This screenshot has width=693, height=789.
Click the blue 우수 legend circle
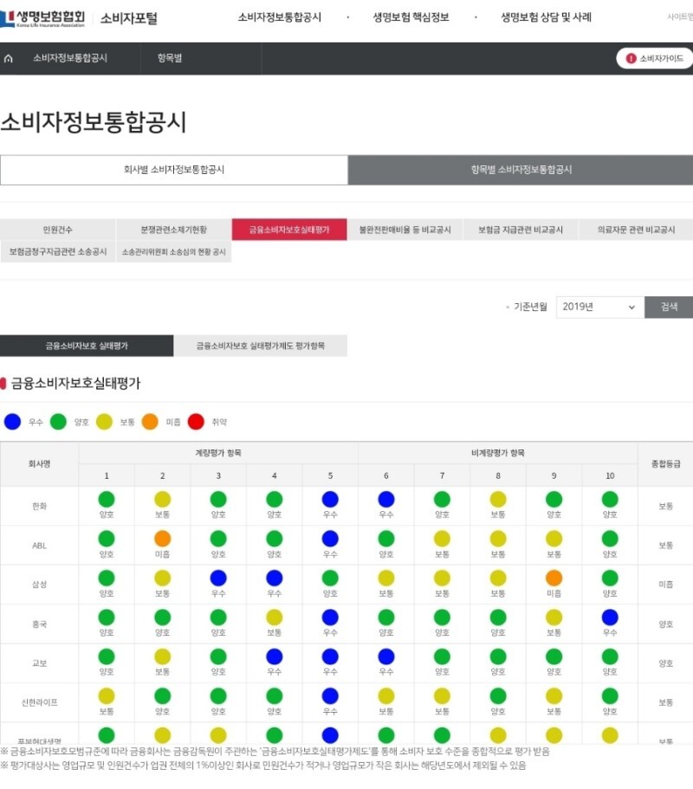13,422
